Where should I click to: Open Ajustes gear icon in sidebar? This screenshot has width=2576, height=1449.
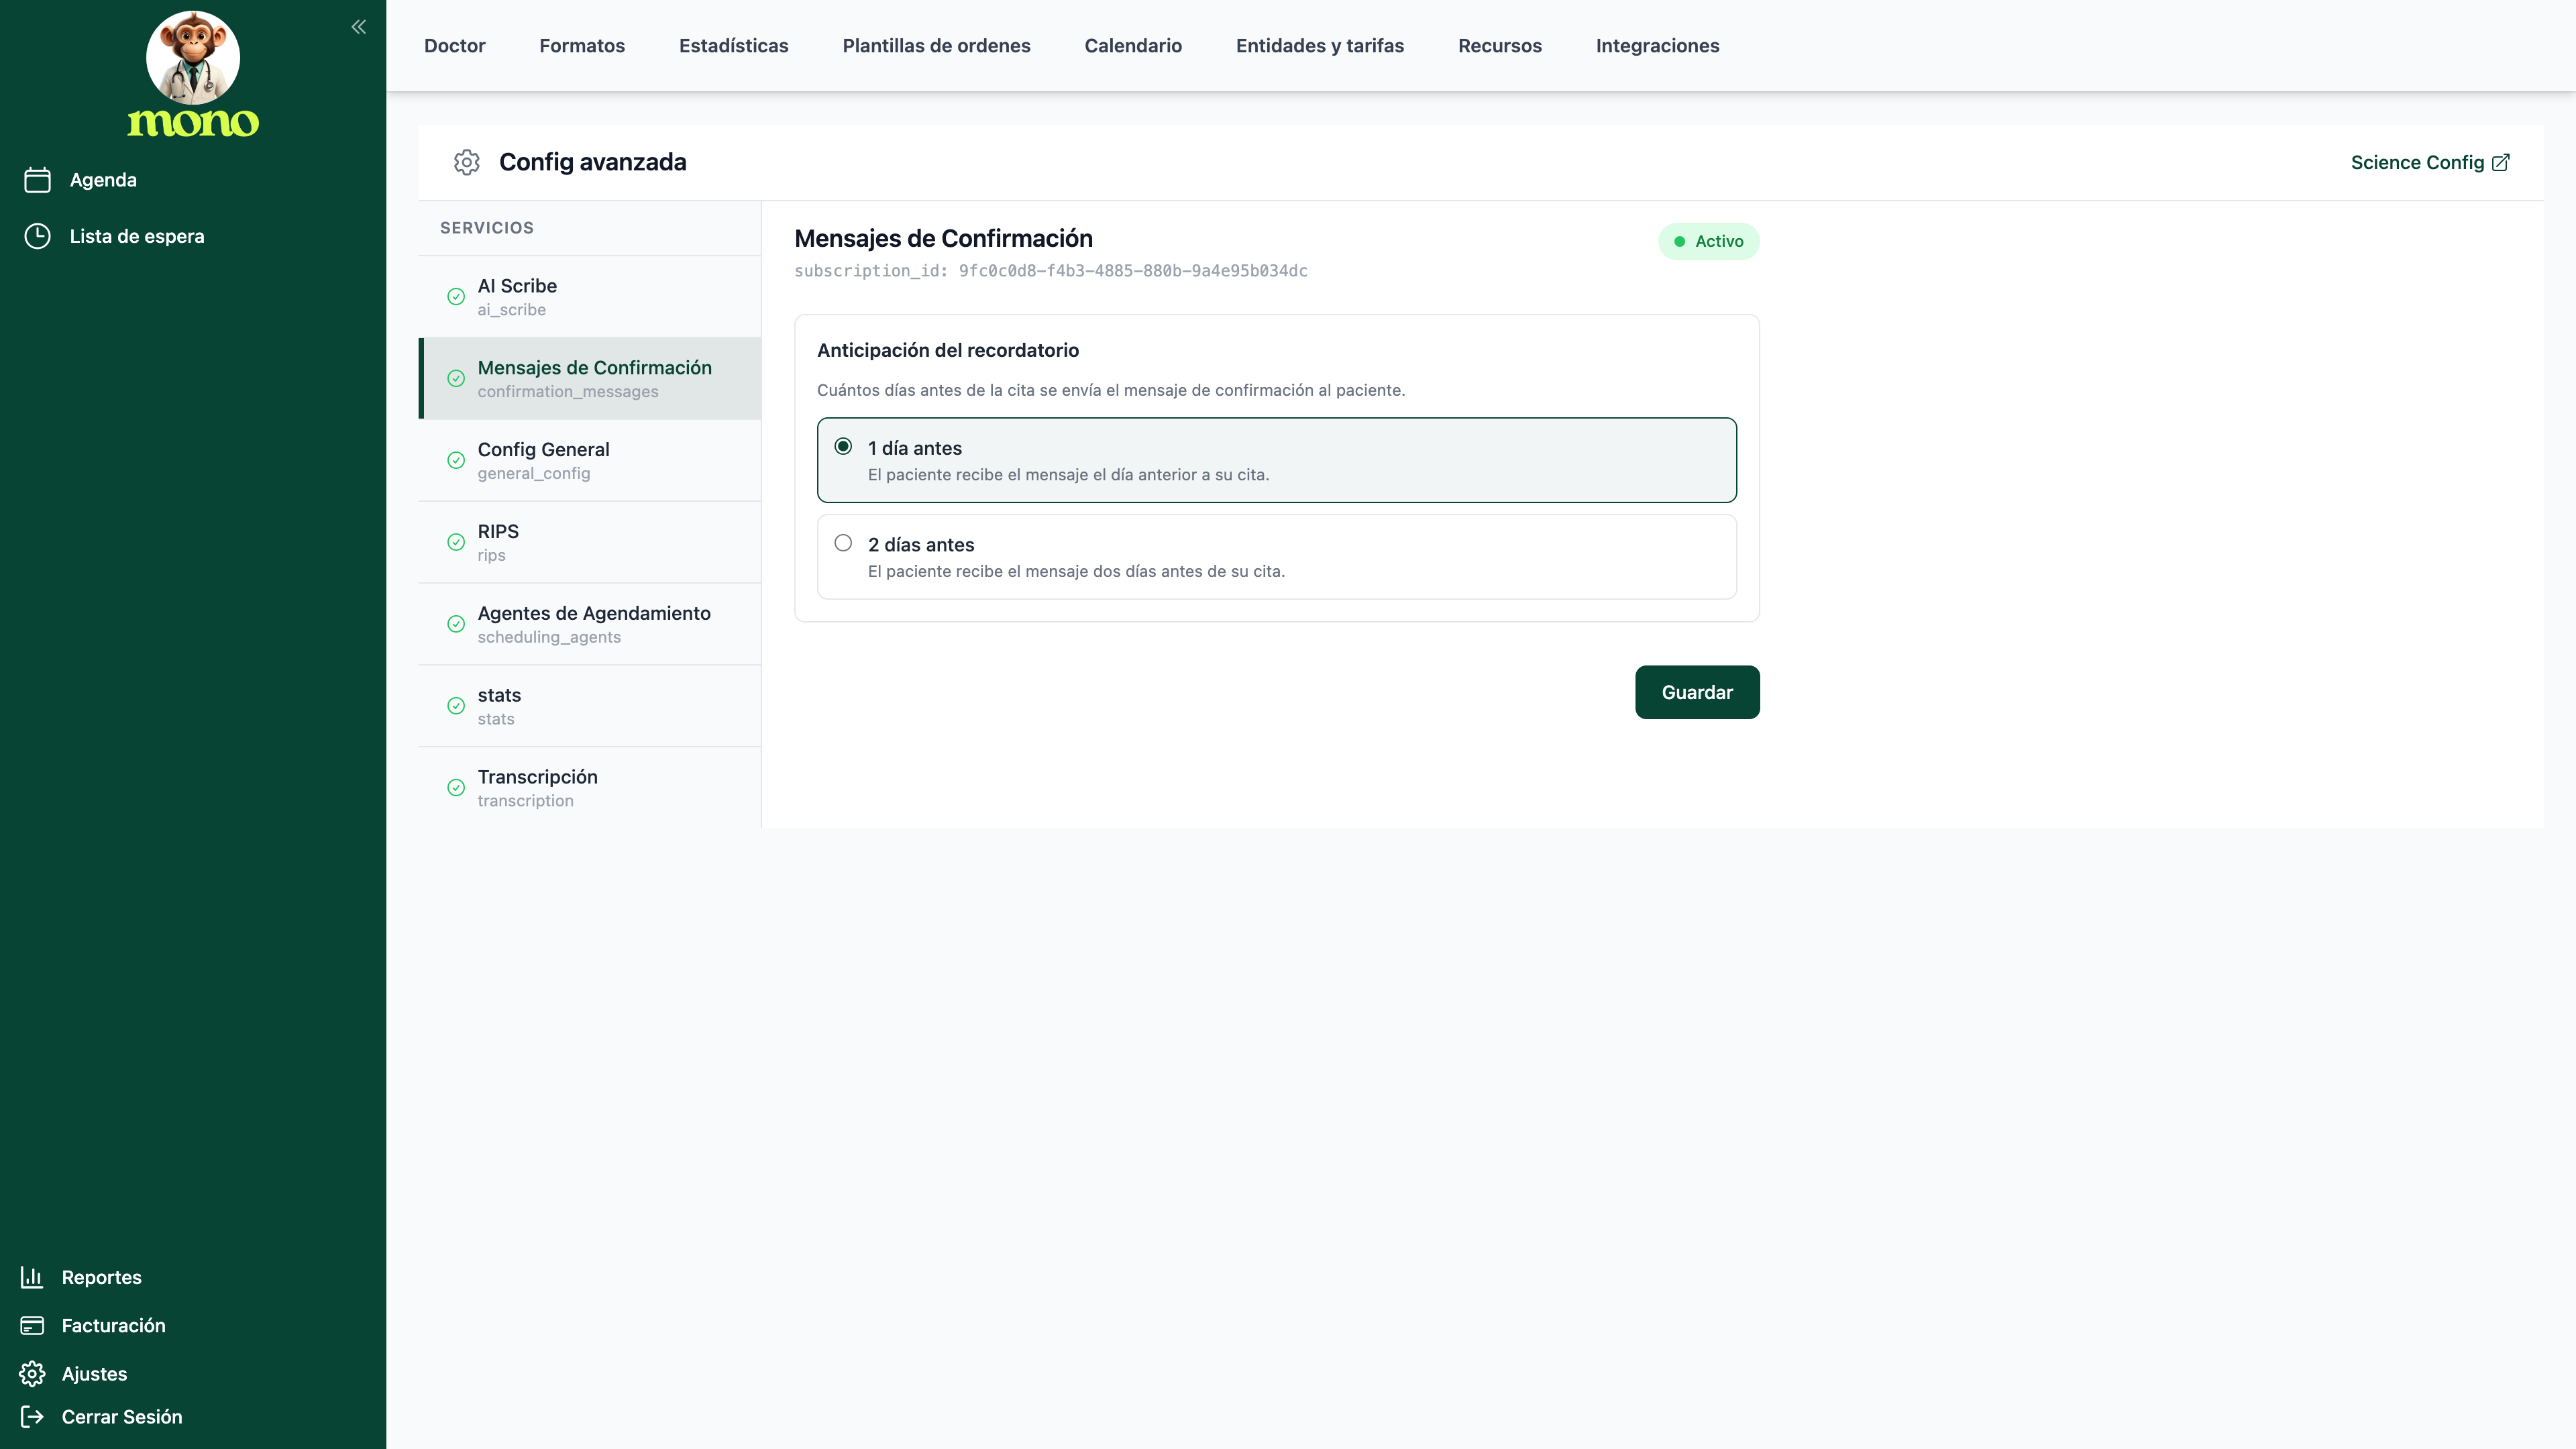tap(32, 1373)
